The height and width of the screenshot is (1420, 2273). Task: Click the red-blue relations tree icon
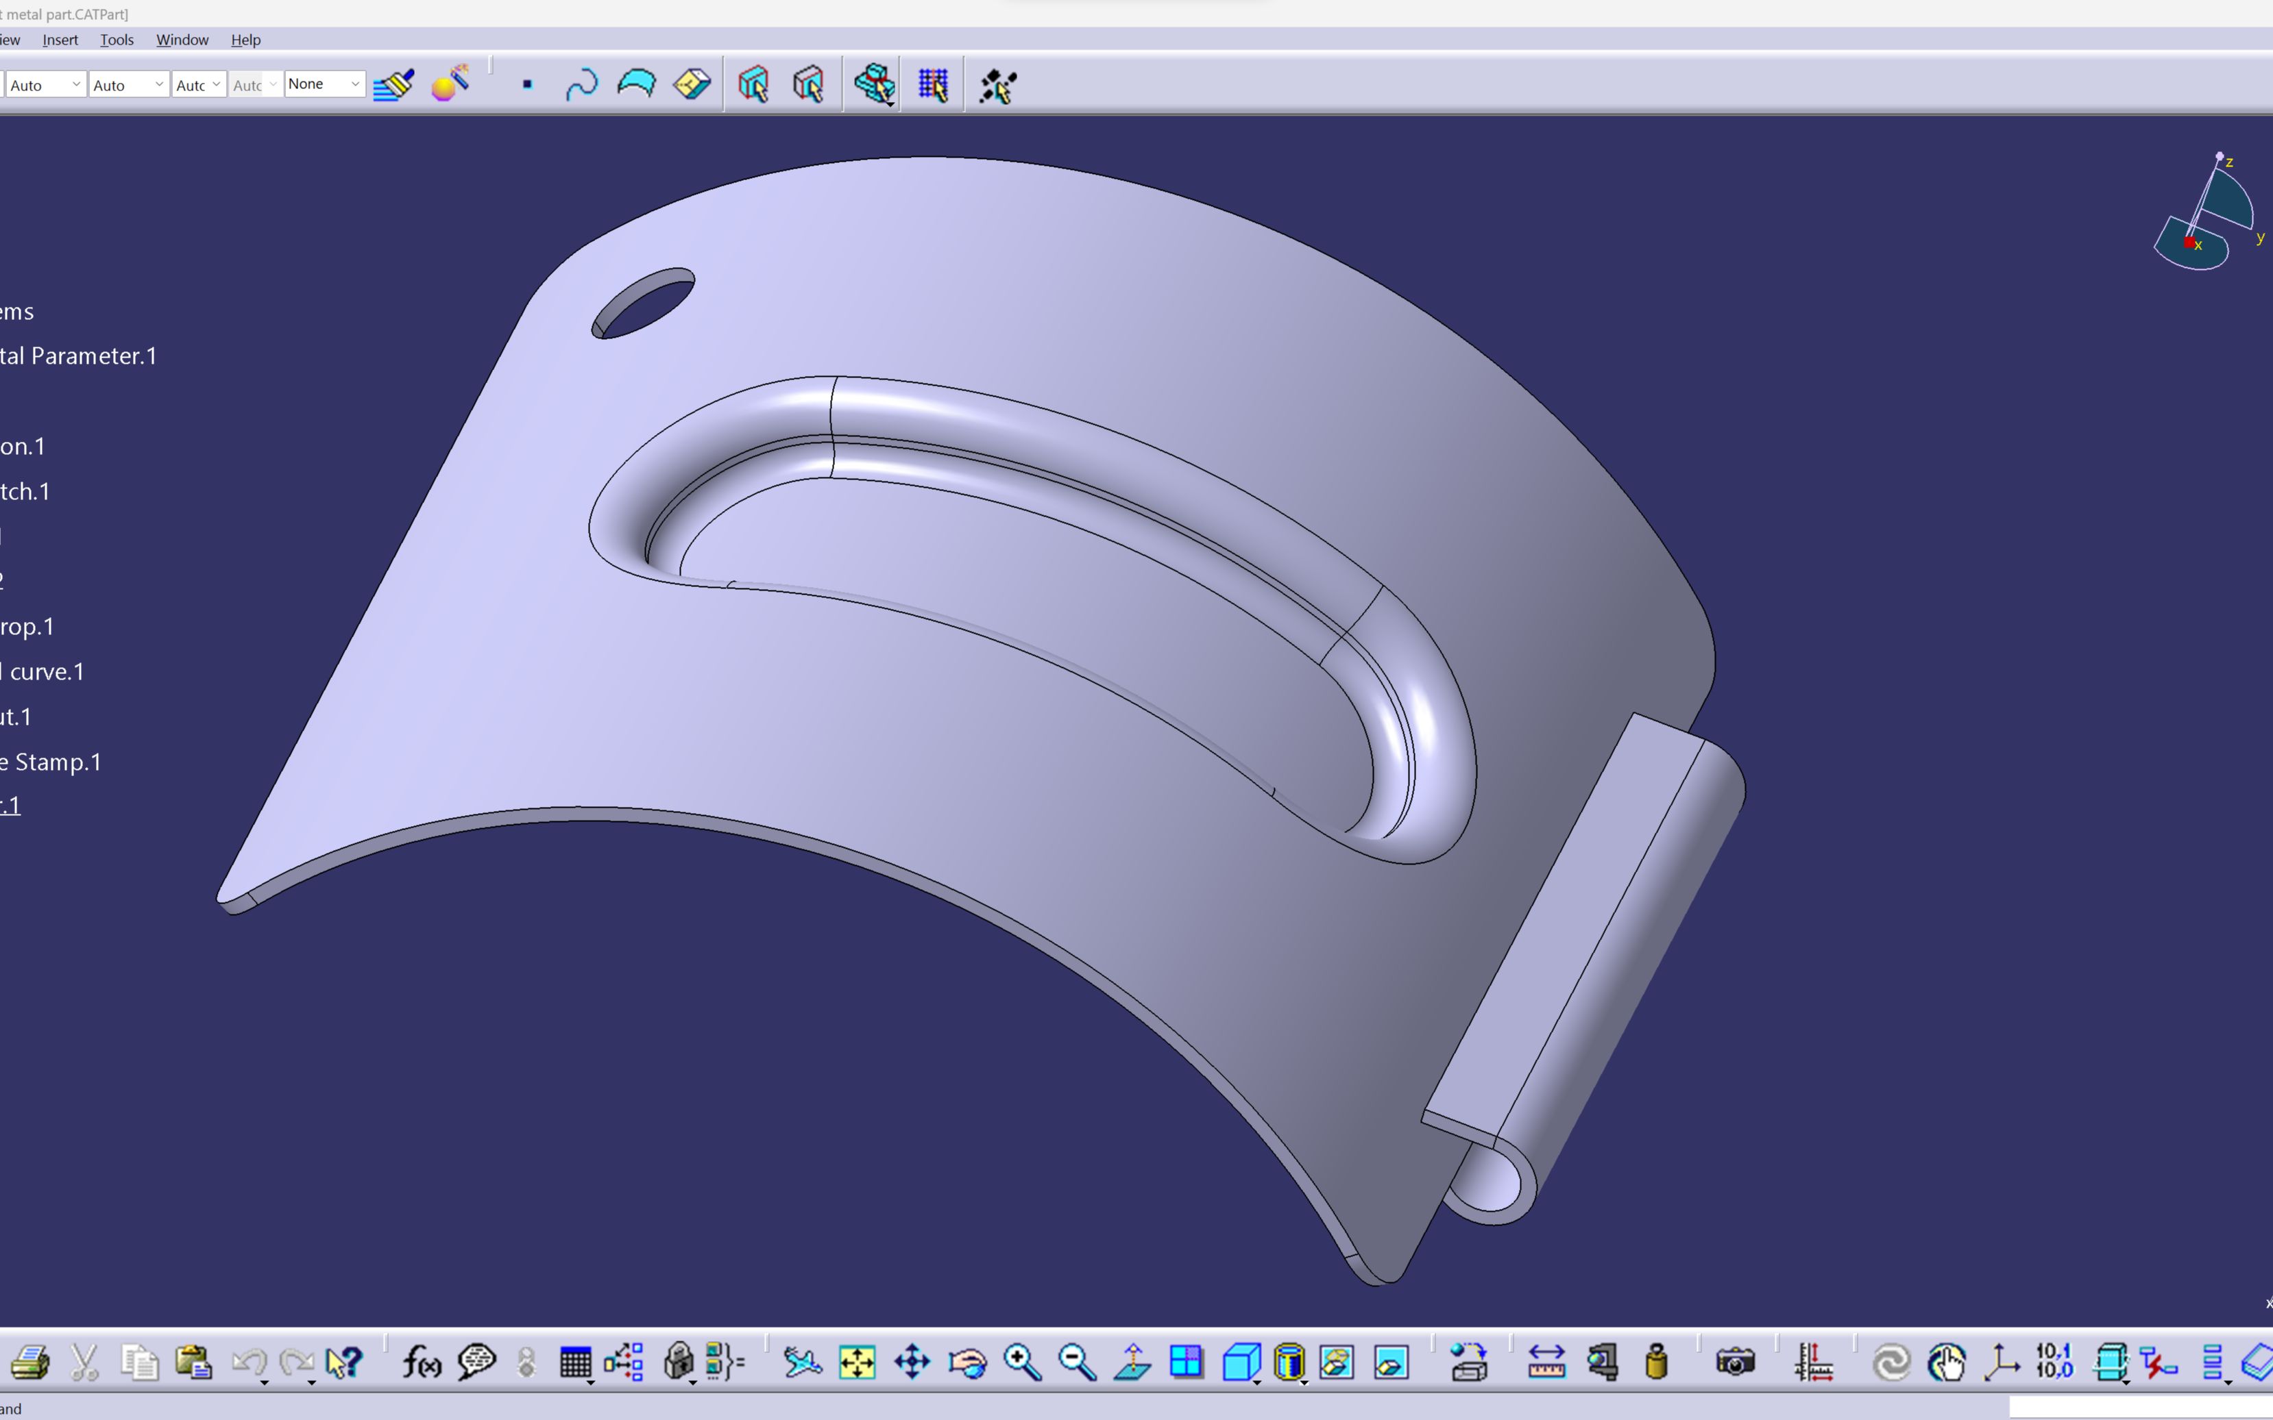pos(624,1362)
